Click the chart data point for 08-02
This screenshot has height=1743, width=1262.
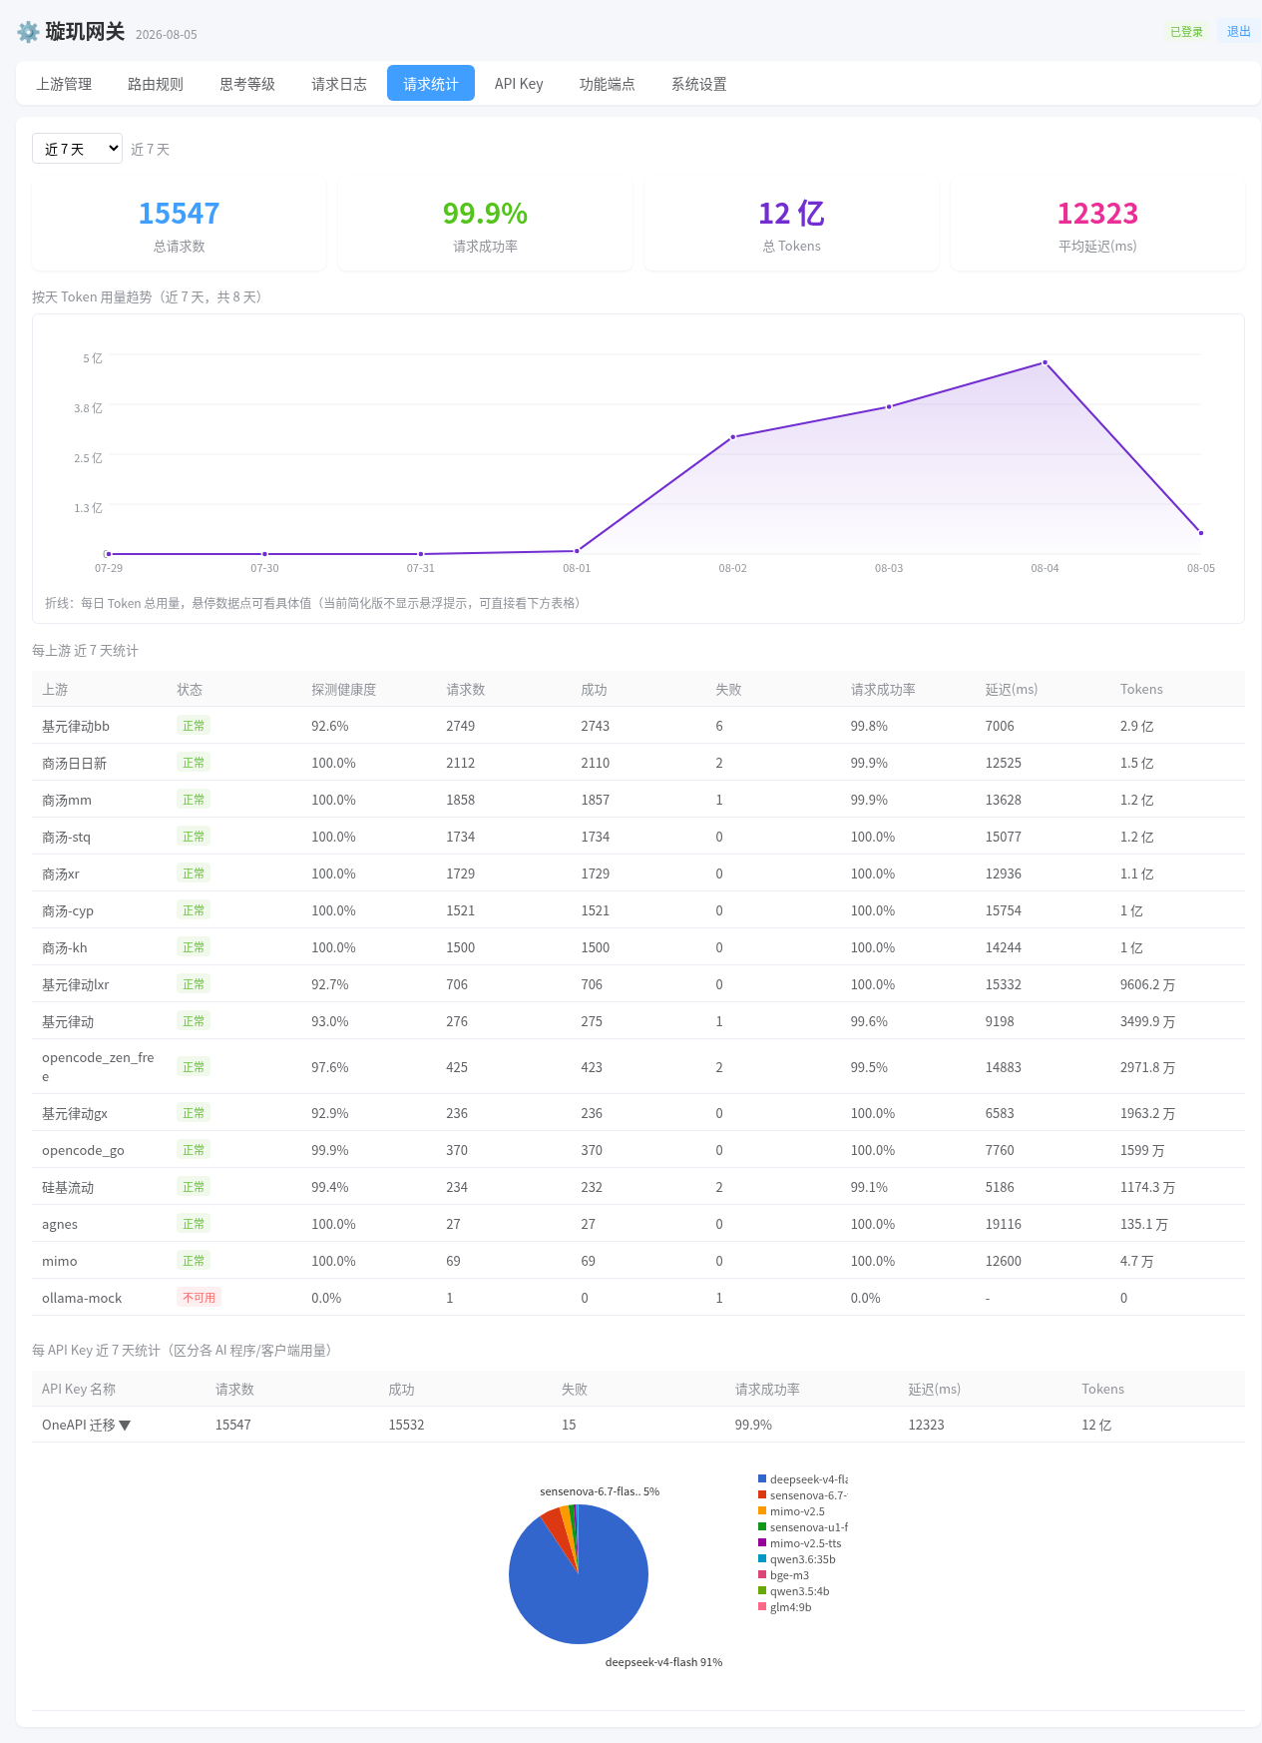[732, 437]
